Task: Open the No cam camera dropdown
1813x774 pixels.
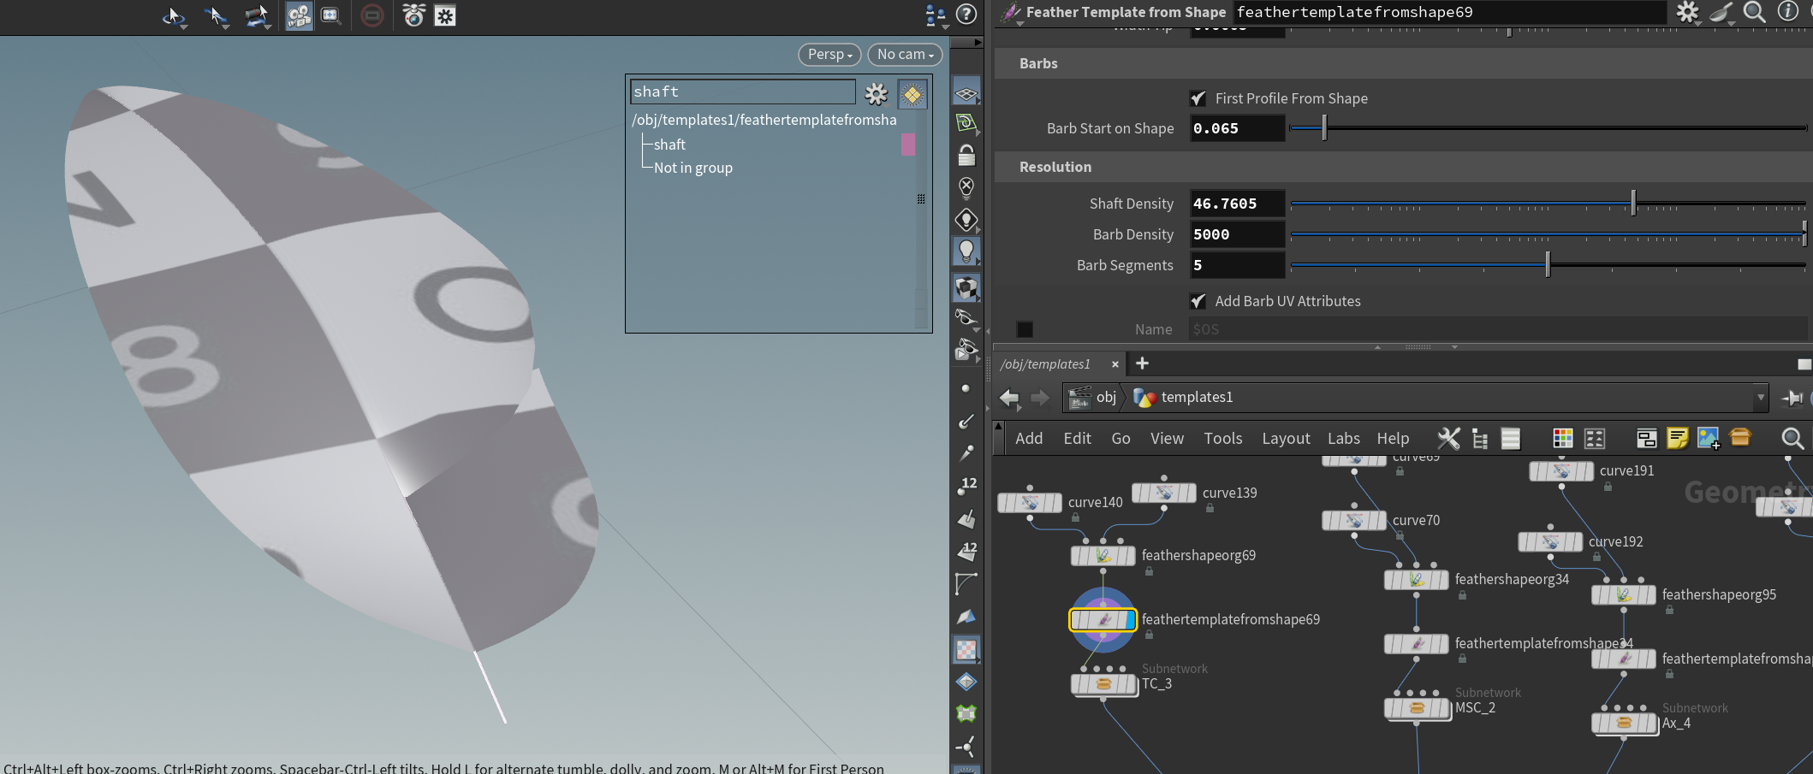Action: click(x=905, y=54)
